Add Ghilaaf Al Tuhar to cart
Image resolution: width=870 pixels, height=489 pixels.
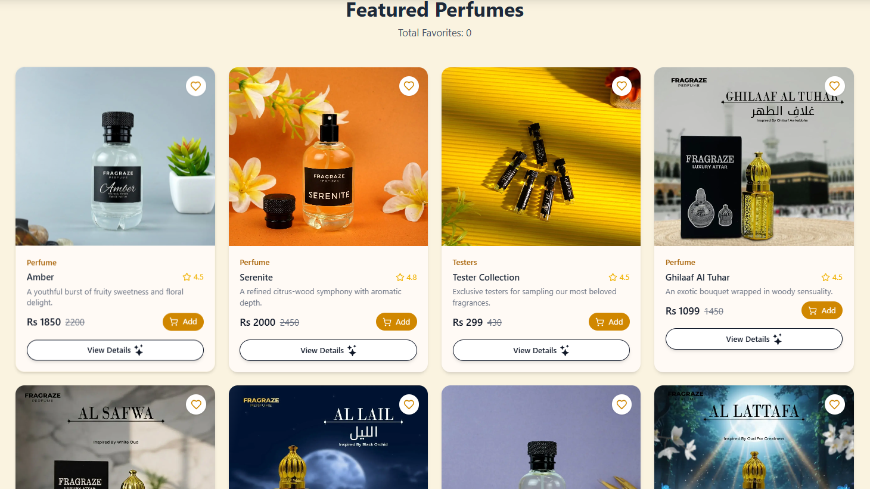point(822,310)
